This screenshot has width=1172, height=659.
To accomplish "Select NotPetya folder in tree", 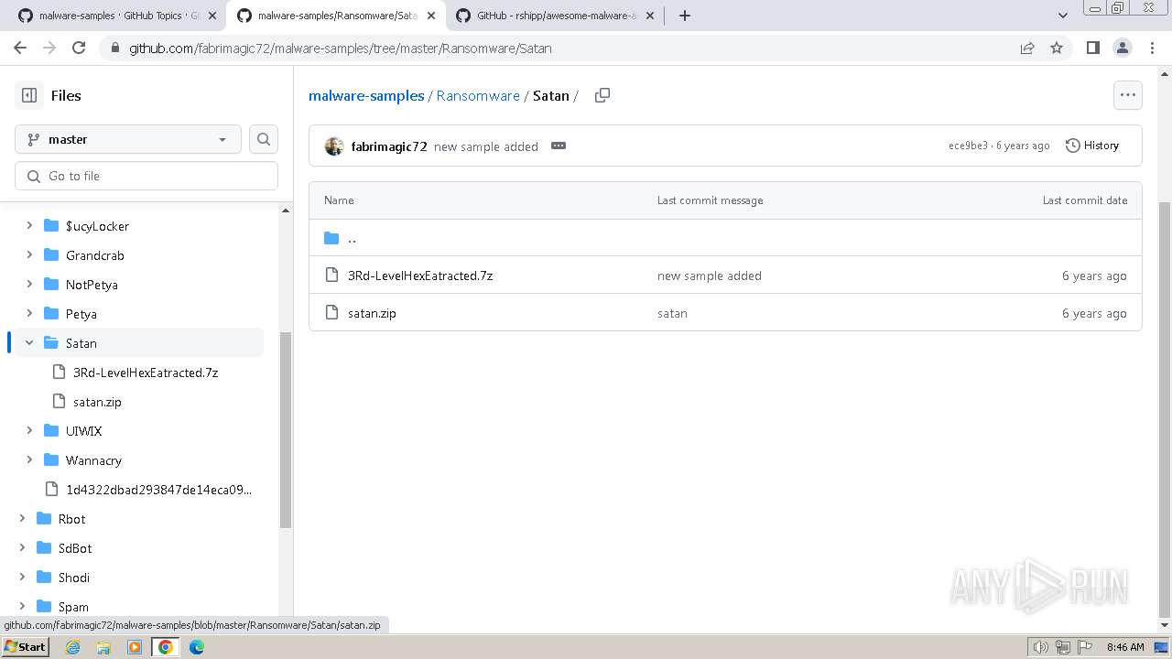I will tap(92, 285).
